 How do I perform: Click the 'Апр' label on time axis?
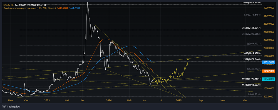(200, 101)
